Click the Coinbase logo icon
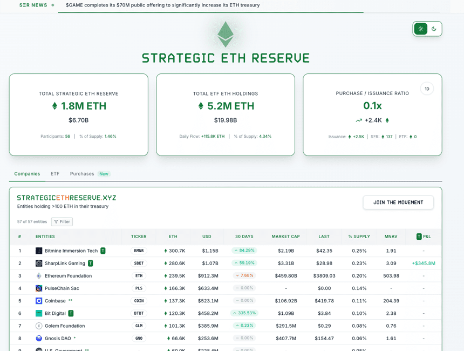 coord(39,301)
